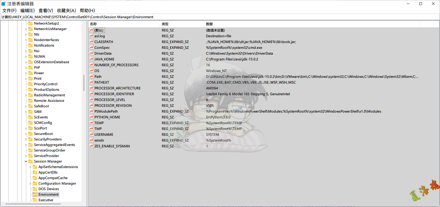Expand the NetworkUxManager key
This screenshot has width=440, height=207.
[26, 29]
